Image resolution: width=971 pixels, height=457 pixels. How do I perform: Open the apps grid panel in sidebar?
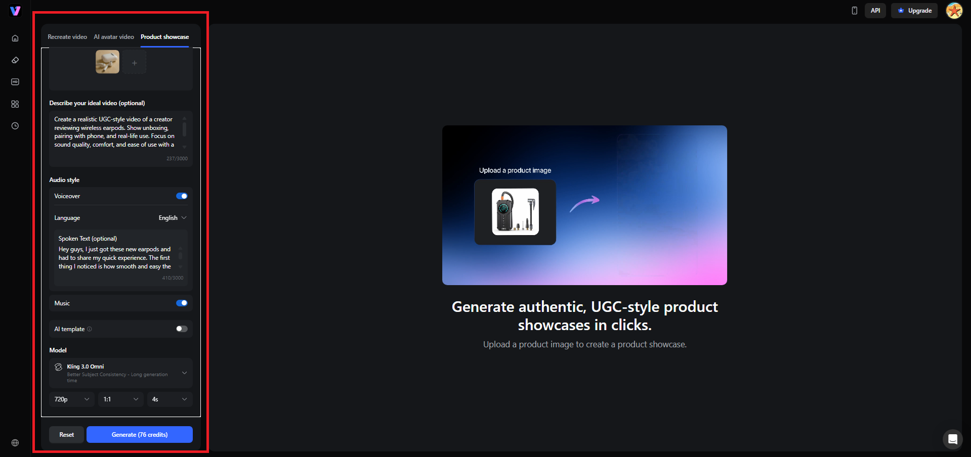(15, 104)
